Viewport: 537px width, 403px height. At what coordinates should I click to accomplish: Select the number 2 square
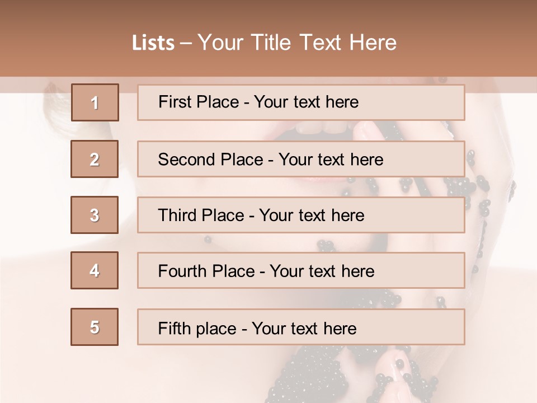(95, 159)
